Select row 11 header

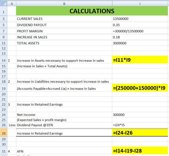tap(4, 43)
